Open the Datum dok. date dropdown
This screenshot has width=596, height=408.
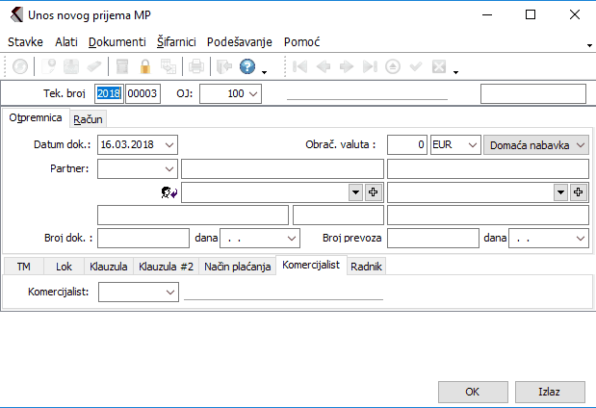(x=169, y=144)
